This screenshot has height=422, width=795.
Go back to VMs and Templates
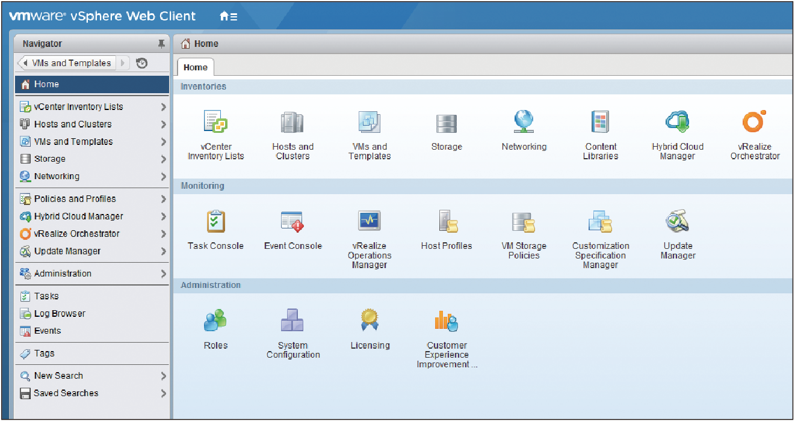66,63
